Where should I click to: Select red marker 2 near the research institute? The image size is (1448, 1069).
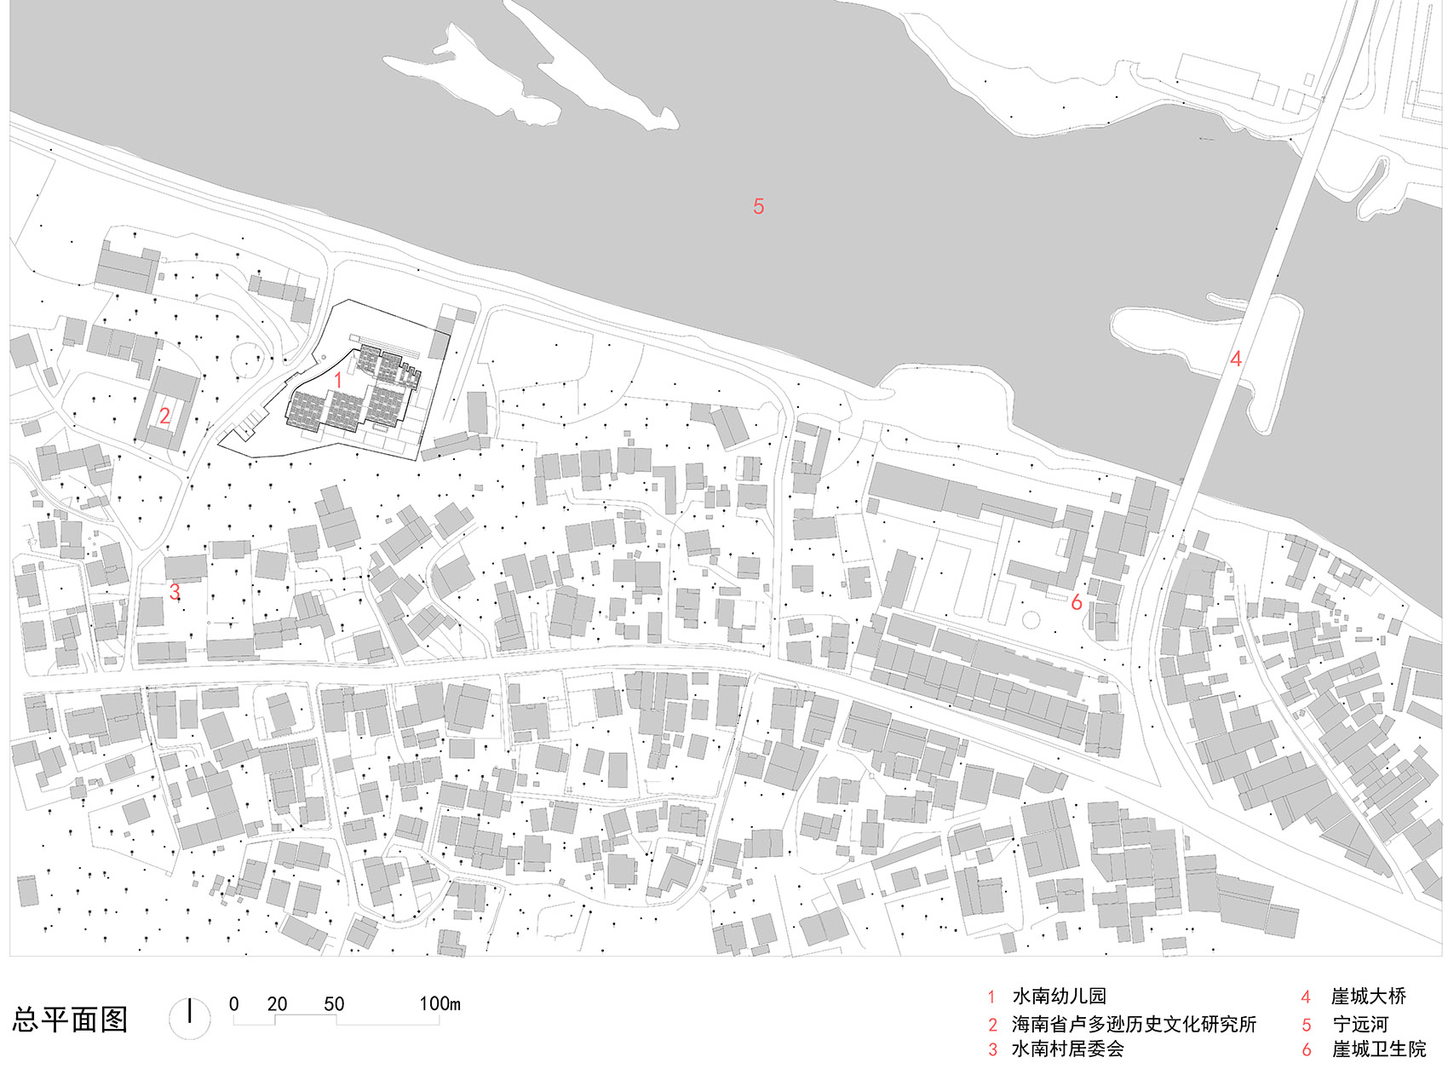point(164,417)
